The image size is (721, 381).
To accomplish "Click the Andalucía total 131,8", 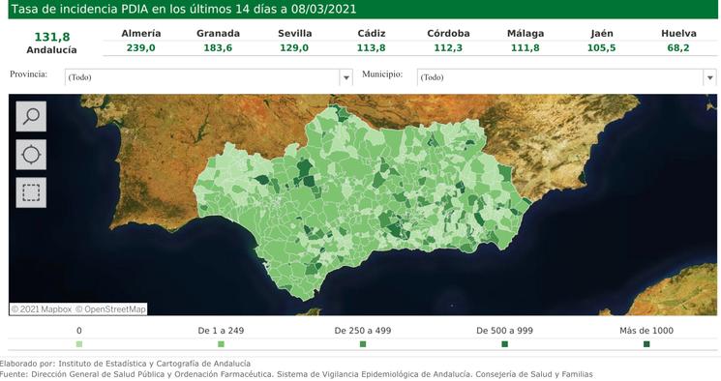I will (x=52, y=37).
